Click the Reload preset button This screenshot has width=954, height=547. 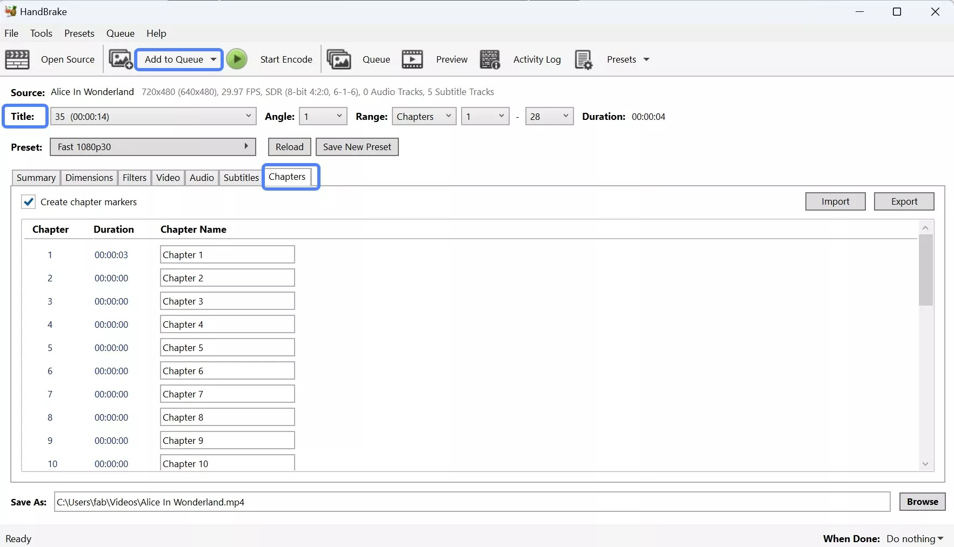[289, 146]
